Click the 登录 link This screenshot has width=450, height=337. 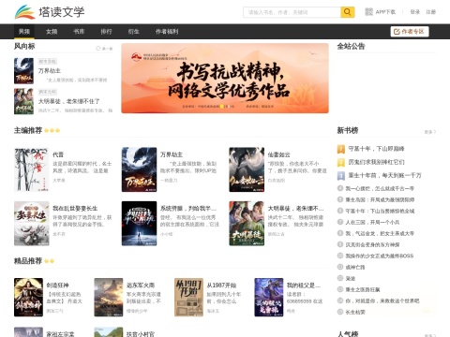coord(415,12)
